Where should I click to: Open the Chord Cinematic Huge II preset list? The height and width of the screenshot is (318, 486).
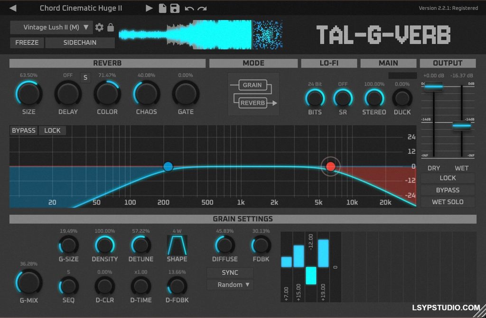click(81, 8)
